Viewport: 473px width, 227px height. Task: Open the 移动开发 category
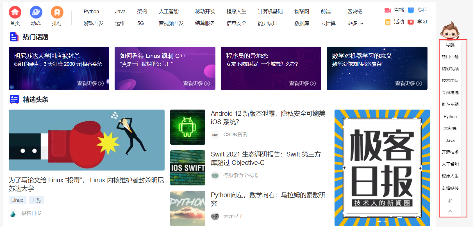205,12
